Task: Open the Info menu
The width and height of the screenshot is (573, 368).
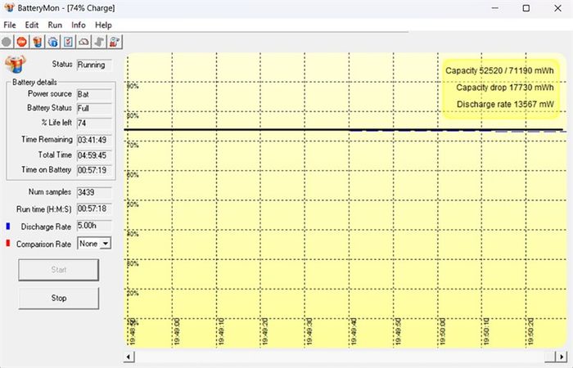Action: [79, 25]
